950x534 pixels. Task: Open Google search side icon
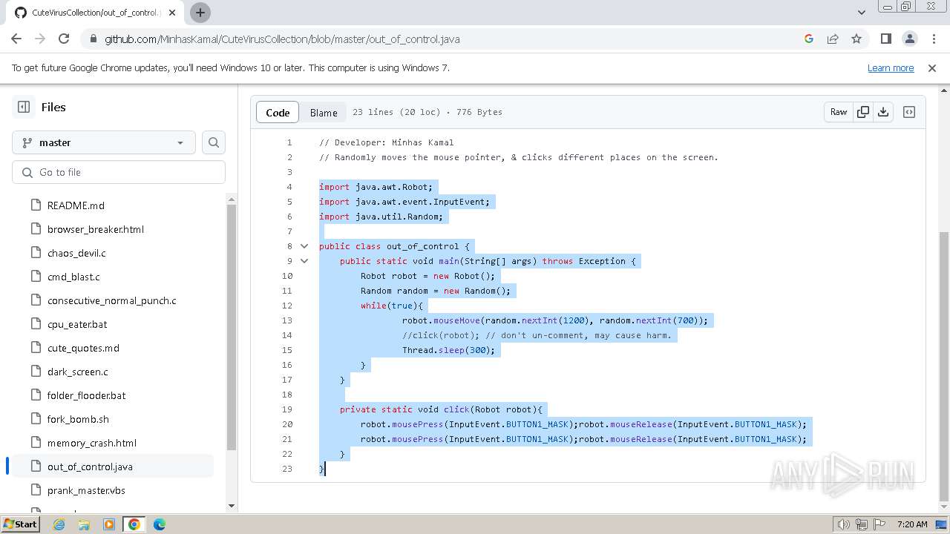point(809,39)
